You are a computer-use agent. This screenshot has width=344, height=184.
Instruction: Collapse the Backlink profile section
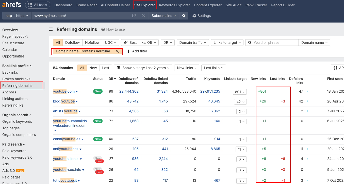coord(17,66)
